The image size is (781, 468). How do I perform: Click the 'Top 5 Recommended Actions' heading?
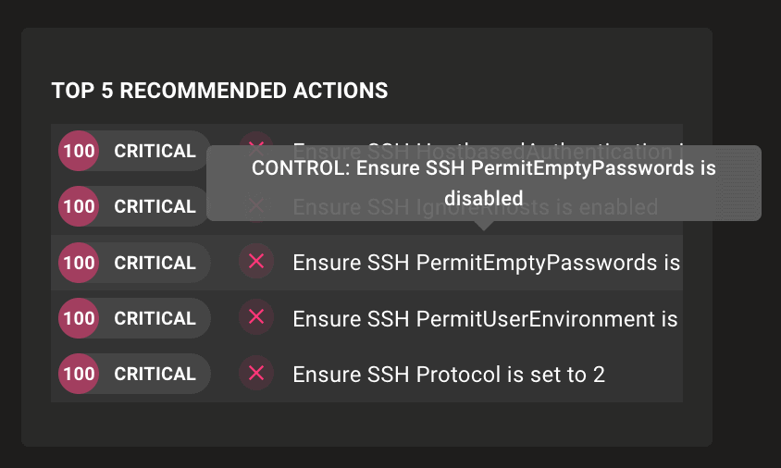(219, 91)
